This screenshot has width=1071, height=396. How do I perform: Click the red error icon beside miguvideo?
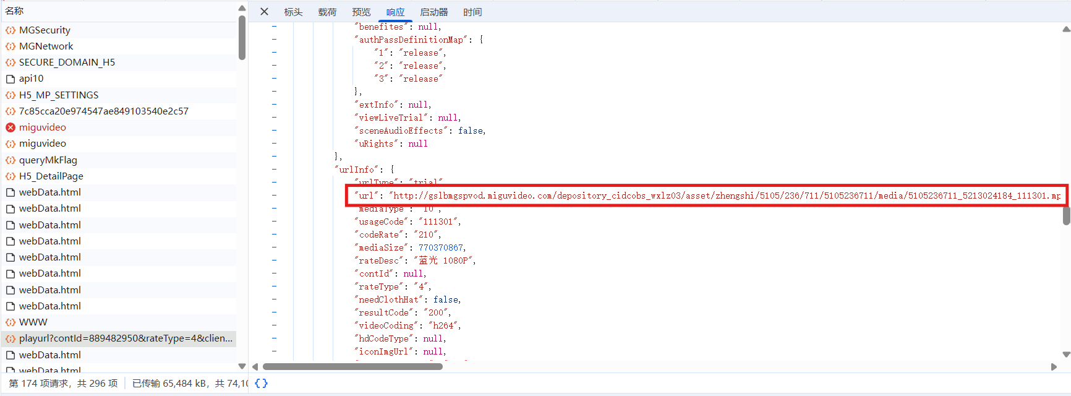point(11,127)
